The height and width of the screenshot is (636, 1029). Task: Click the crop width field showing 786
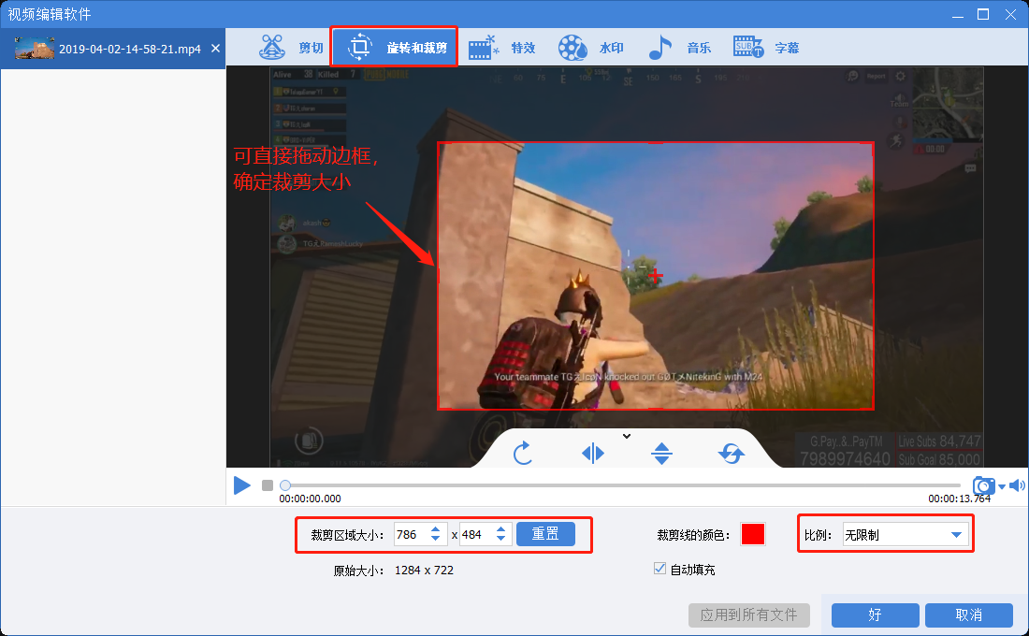(x=411, y=534)
